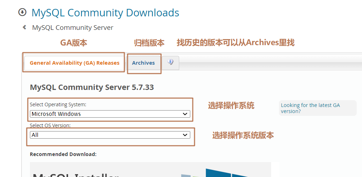Viewport: 362px width, 177px height.
Task: Click the MySQL Community Server breadcrumb link
Action: [x=73, y=28]
